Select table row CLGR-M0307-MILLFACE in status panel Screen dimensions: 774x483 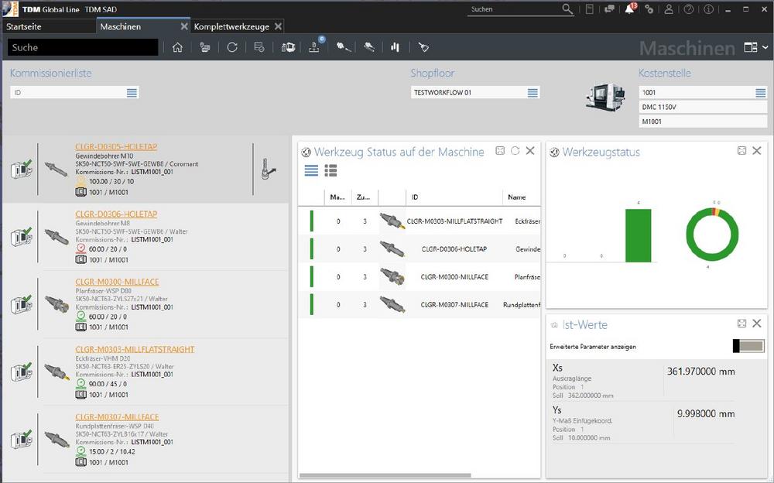point(420,305)
